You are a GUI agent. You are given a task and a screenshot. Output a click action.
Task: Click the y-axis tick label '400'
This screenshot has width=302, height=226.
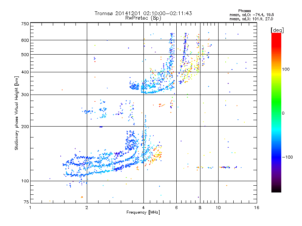[x=25, y=72]
